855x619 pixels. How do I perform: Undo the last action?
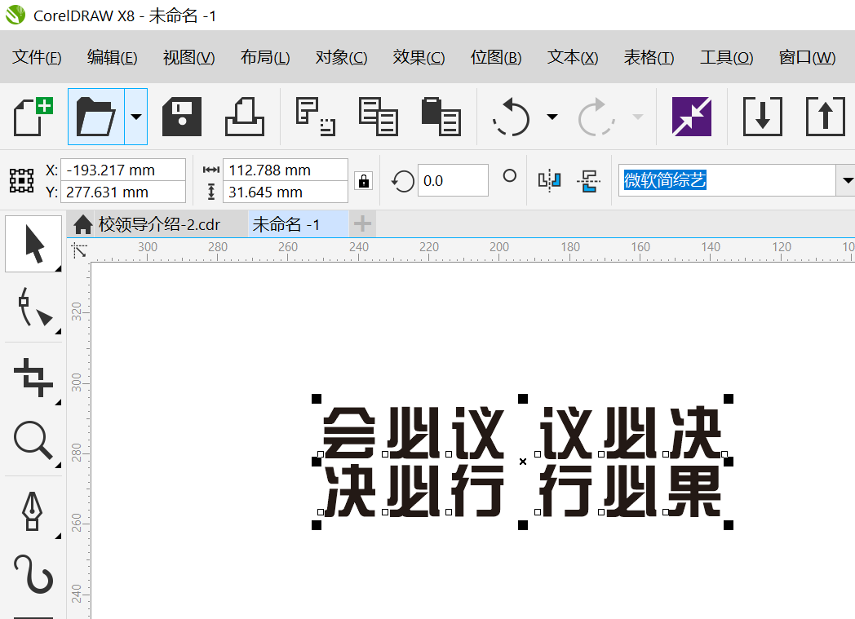pyautogui.click(x=510, y=116)
